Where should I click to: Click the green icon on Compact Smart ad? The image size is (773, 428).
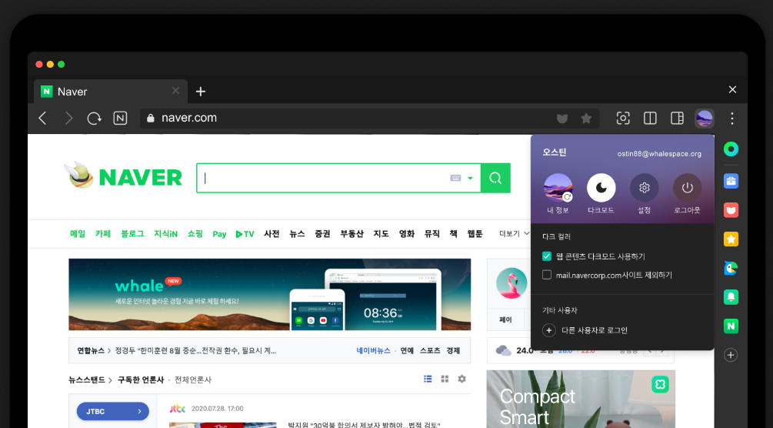tap(660, 384)
